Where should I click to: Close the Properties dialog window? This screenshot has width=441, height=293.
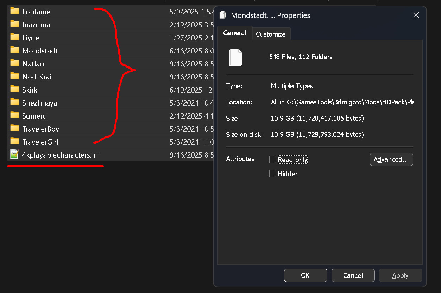416,15
